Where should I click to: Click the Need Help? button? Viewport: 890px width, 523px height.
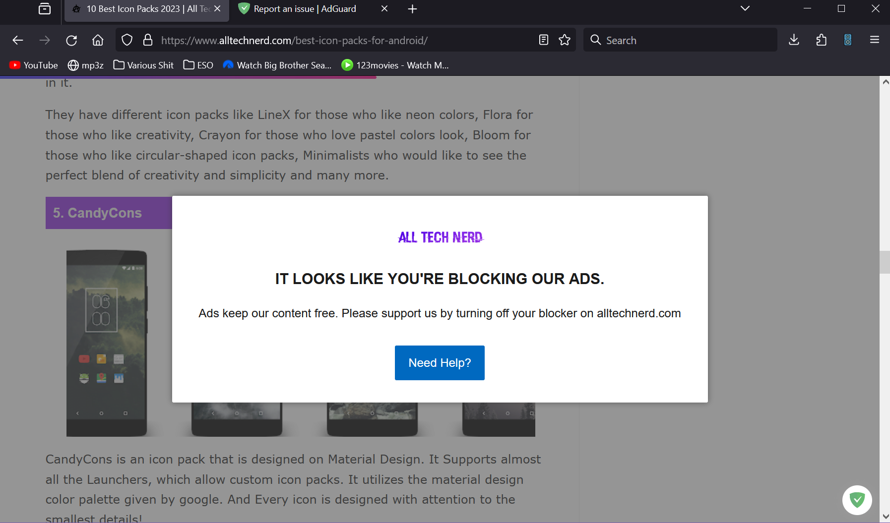440,363
